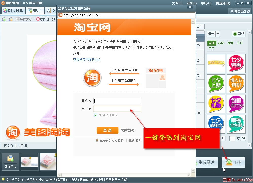
Task: Select the first thumbnail in filmstrip
Action: tap(30, 162)
